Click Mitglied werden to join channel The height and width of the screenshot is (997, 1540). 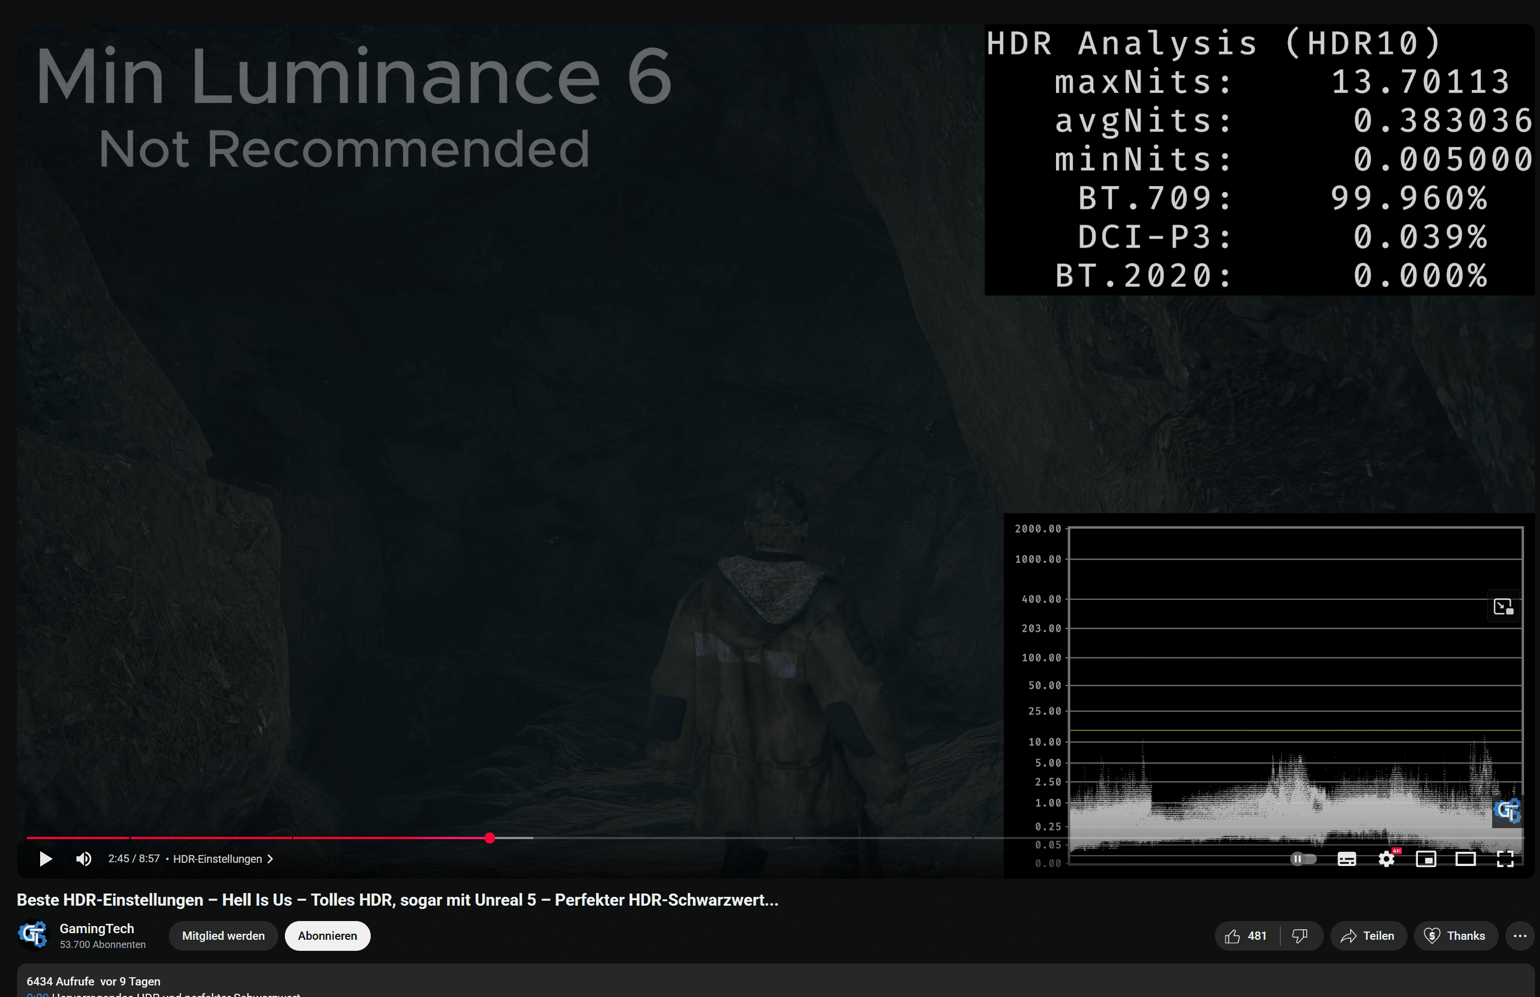(223, 935)
